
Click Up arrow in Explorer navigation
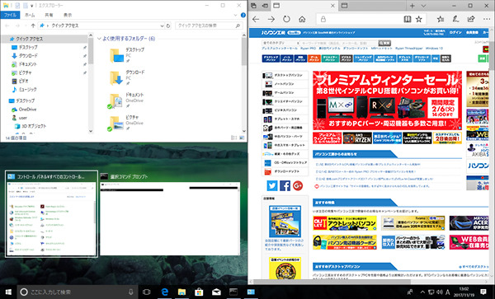(x=33, y=26)
